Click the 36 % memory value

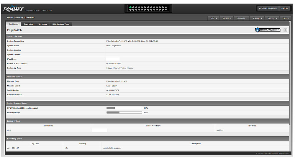pyautogui.click(x=146, y=112)
